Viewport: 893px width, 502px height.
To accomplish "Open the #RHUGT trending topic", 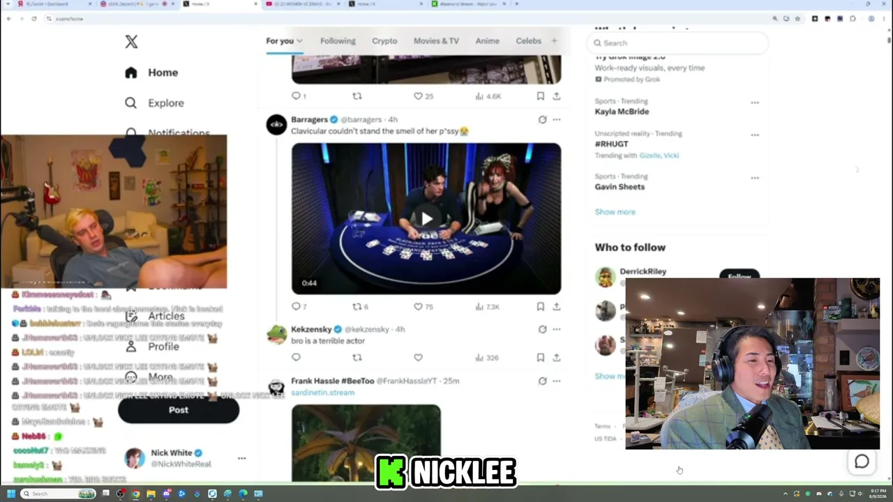I will (612, 144).
